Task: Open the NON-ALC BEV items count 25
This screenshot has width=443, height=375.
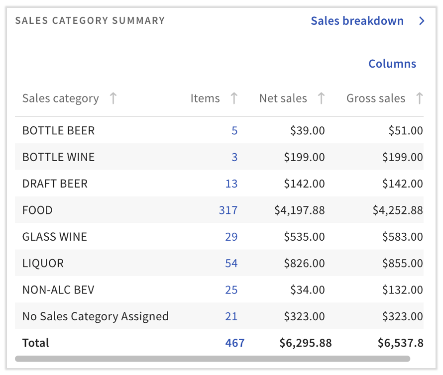Action: (231, 290)
